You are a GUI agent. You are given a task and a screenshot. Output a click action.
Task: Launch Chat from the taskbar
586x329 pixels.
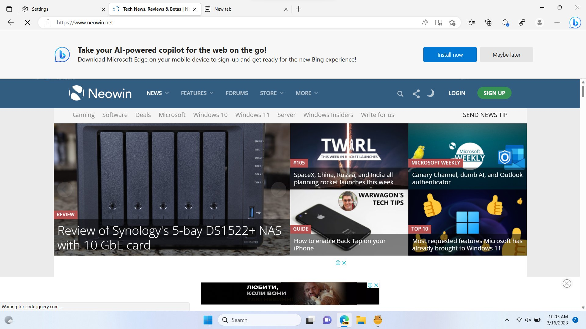tap(327, 320)
